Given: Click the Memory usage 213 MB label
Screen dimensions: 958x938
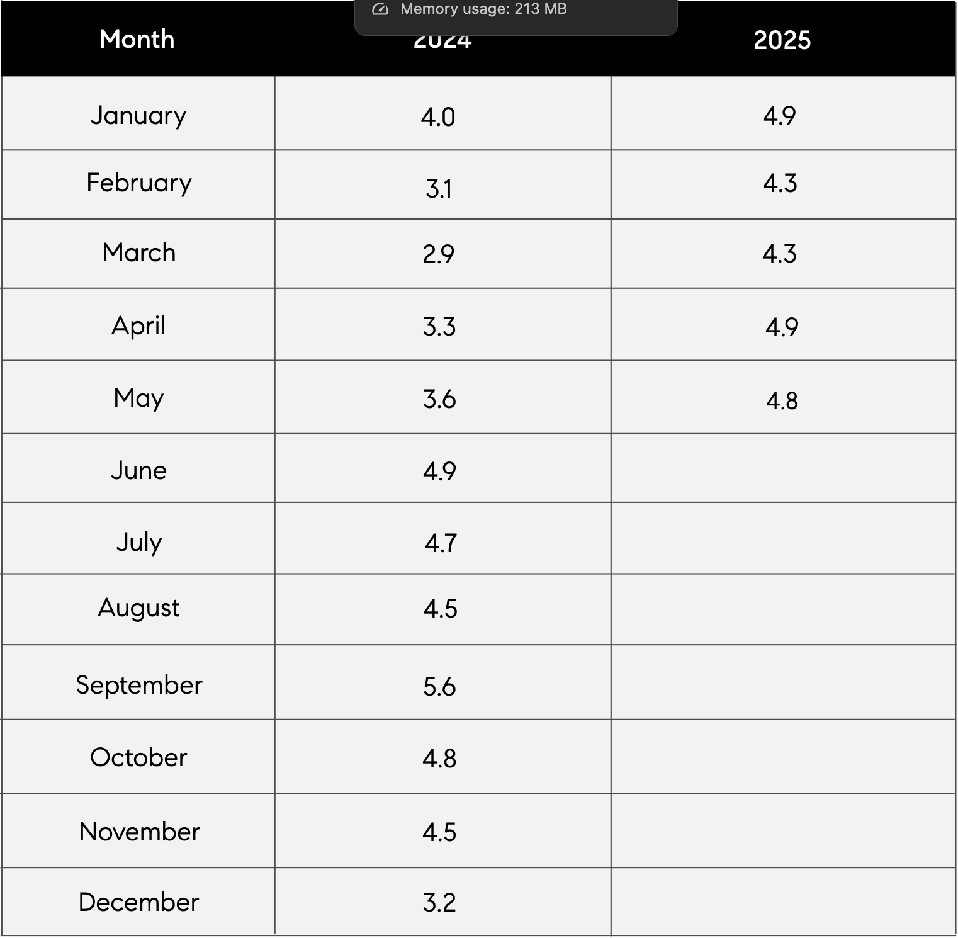Looking at the screenshot, I should (483, 9).
